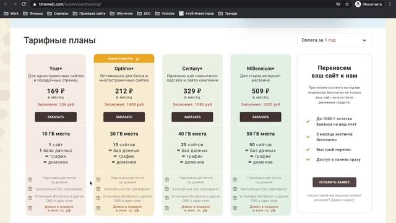Viewport: 396px width, 223px height.
Task: Click the gift icon beside Millennium+ SSL-сертификат
Action: coord(235,189)
